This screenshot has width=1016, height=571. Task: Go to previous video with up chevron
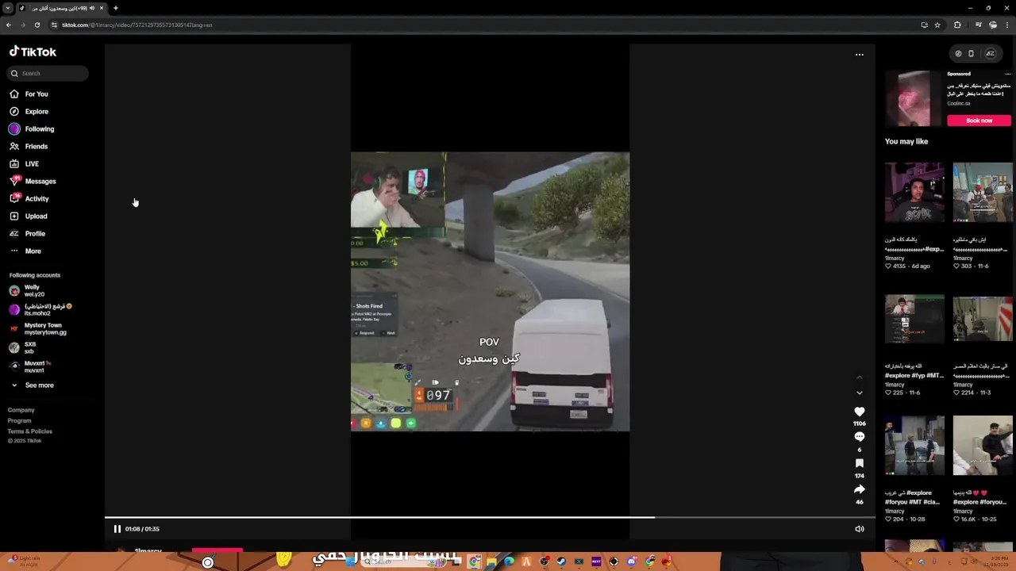click(859, 377)
